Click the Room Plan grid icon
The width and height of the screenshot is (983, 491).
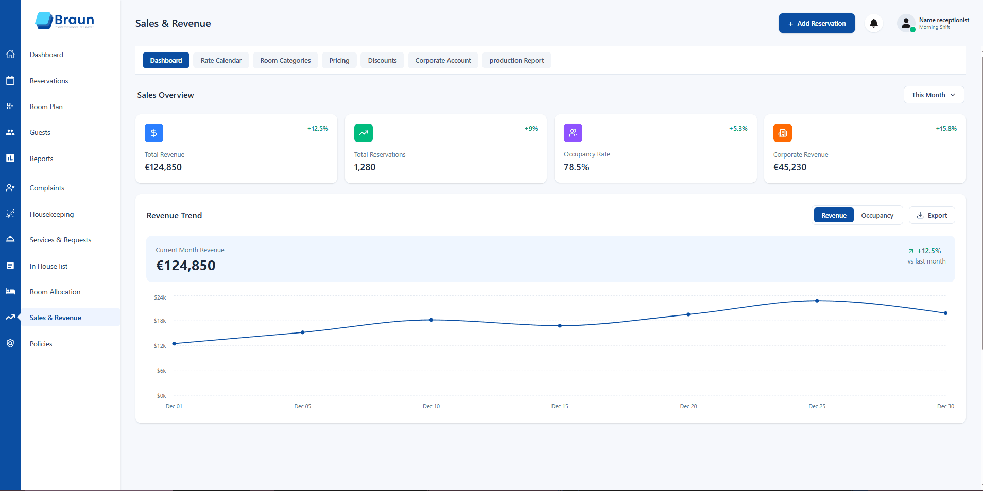pyautogui.click(x=10, y=106)
